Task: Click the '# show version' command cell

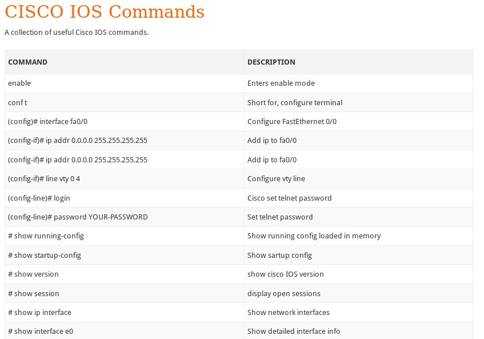Action: 33,274
